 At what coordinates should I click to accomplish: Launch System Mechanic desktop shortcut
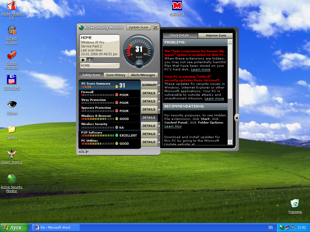coord(12,60)
